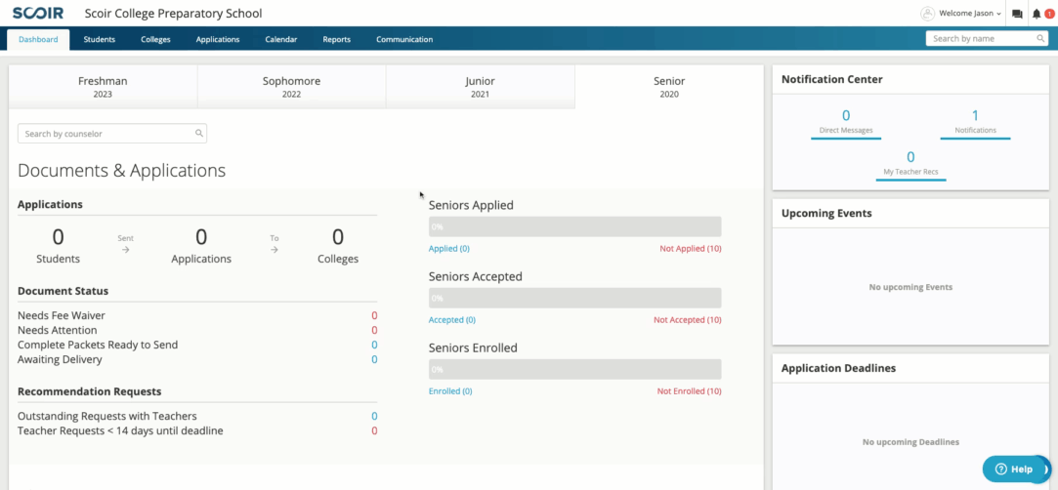
Task: Click the Application Deadlines panel heading
Action: pyautogui.click(x=839, y=369)
